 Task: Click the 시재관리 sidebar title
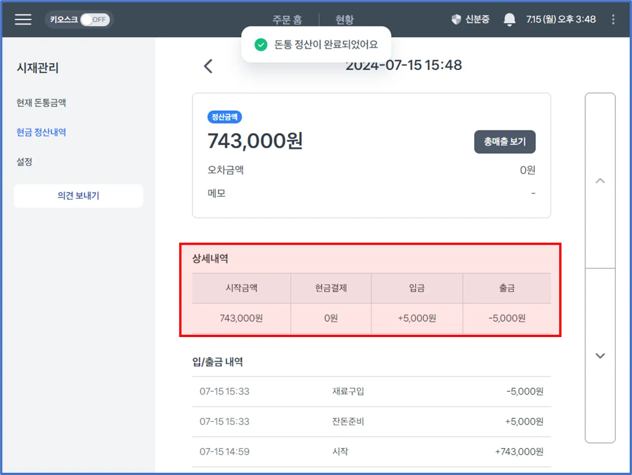[38, 68]
